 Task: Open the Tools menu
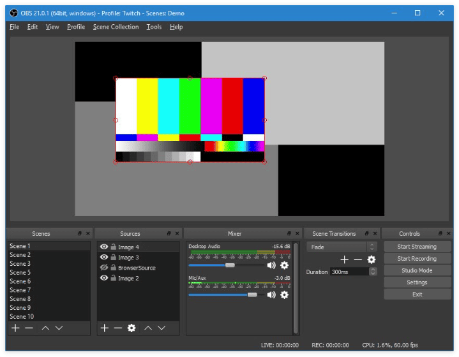(x=154, y=27)
